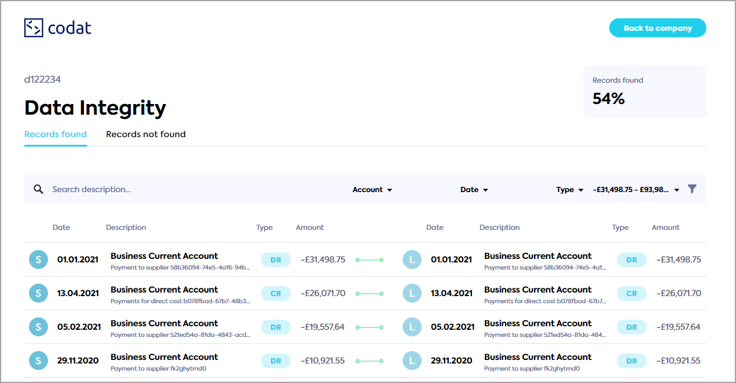Image resolution: width=736 pixels, height=383 pixels.
Task: Click left 'Payment to supplier fk2ghytmd0' description
Action: 158,369
